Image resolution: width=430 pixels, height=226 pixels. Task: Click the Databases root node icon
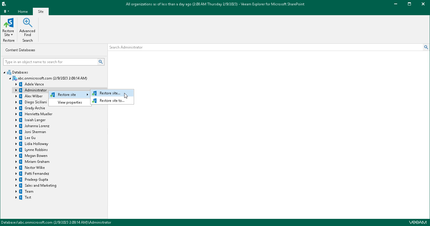pos(9,72)
